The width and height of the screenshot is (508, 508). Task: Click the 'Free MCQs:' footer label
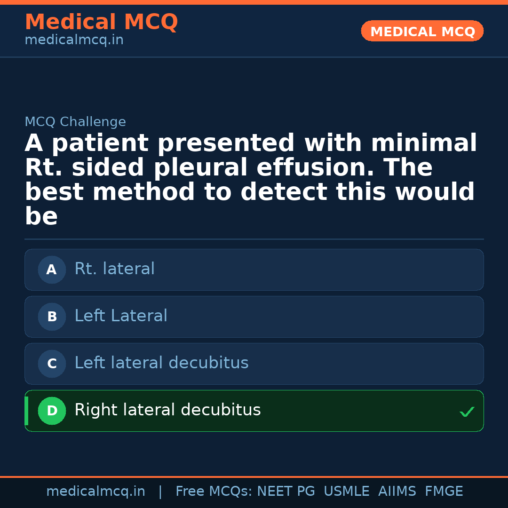(214, 492)
